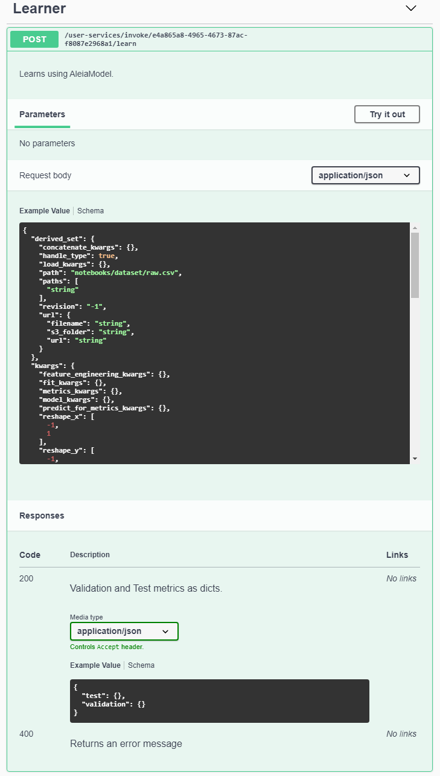Collapse the Learner tag section using the chevron
Screen dimensions: 440x776
pos(411,8)
